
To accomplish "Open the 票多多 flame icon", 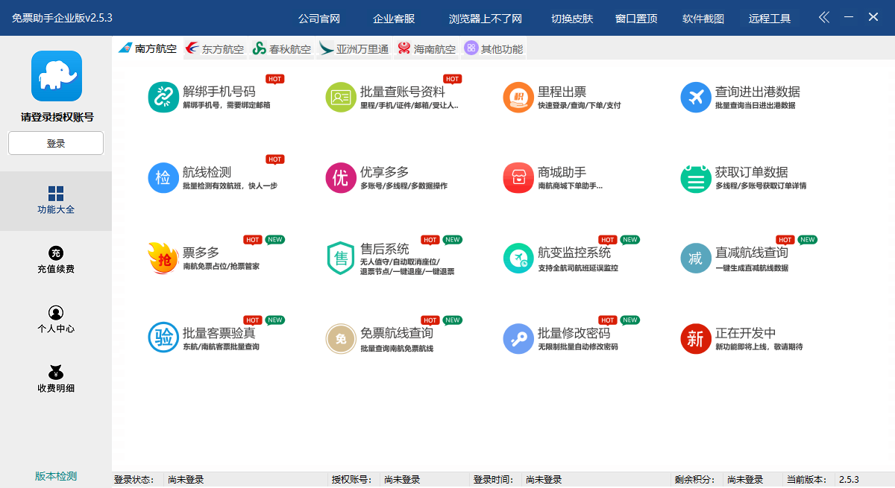I will coord(163,259).
